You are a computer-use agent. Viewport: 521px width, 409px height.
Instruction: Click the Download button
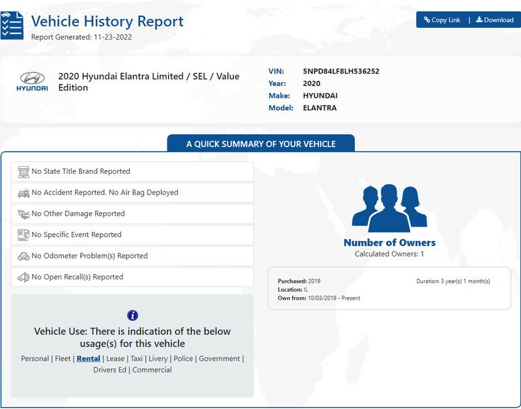[495, 20]
